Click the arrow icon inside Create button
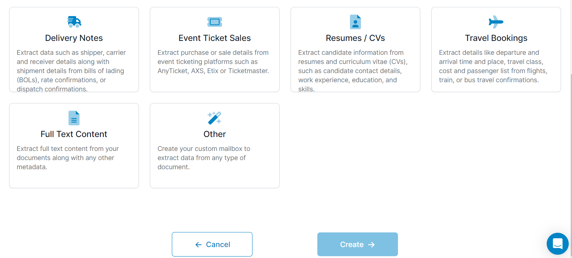This screenshot has height=258, width=572. tap(372, 244)
